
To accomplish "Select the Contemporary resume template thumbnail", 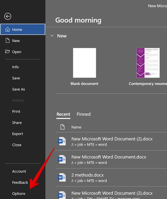I will pyautogui.click(x=148, y=63).
